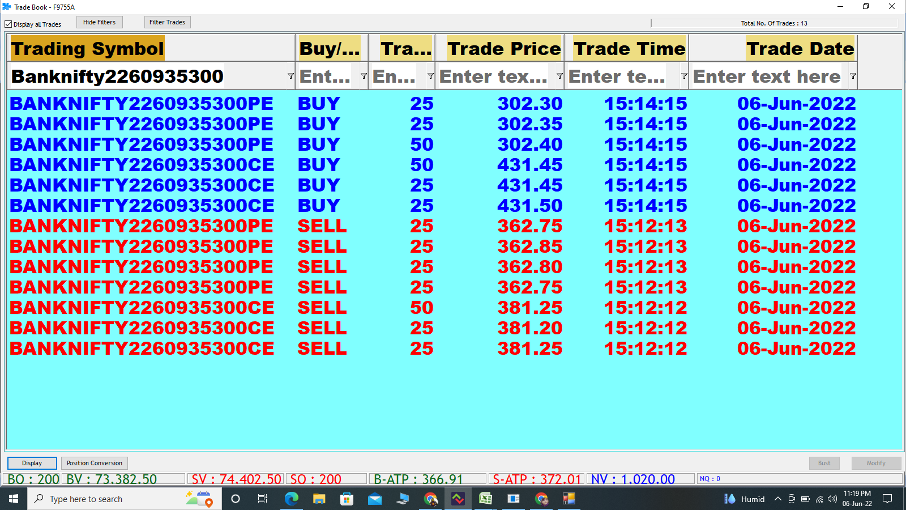The width and height of the screenshot is (906, 510).
Task: Click the volume speaker tray icon
Action: [x=832, y=499]
